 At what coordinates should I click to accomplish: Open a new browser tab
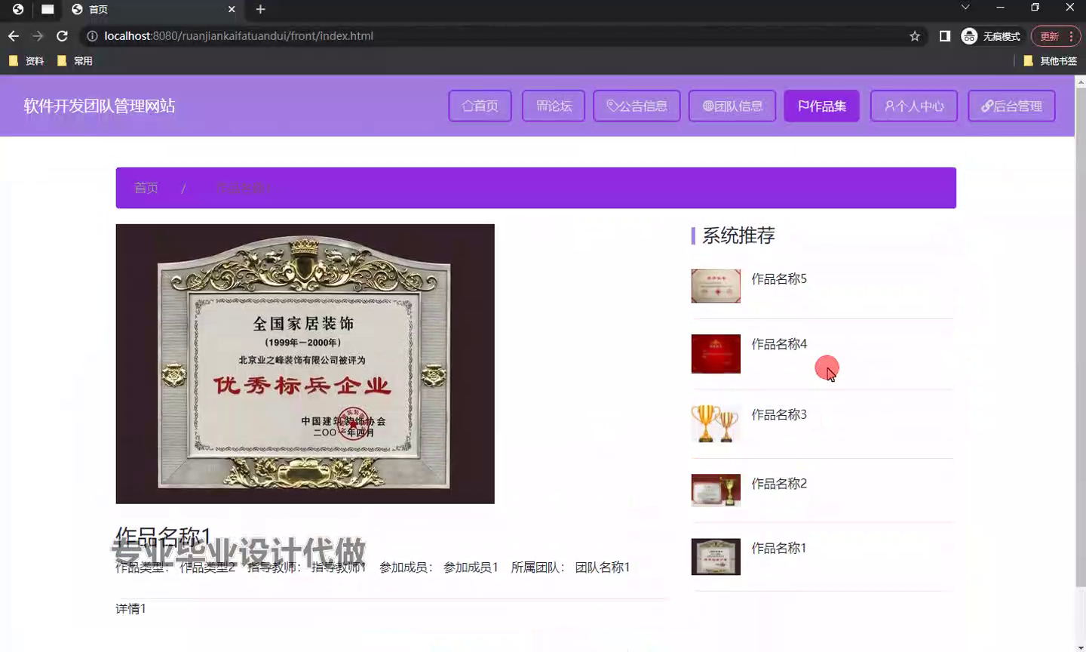tap(260, 9)
